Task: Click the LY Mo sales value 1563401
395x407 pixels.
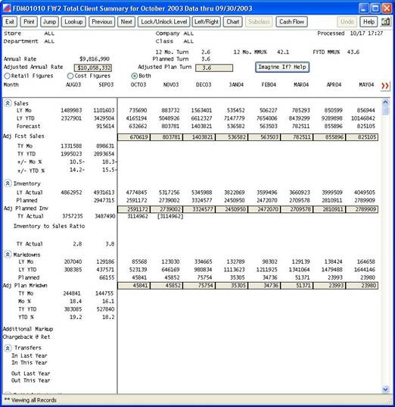Action: tap(201, 111)
